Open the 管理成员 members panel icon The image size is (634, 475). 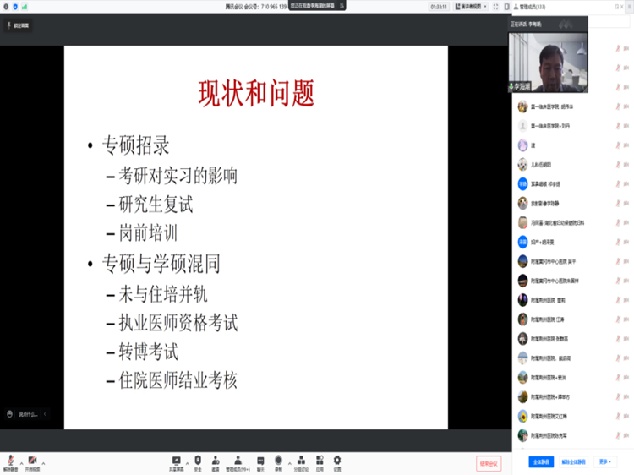pyautogui.click(x=237, y=460)
